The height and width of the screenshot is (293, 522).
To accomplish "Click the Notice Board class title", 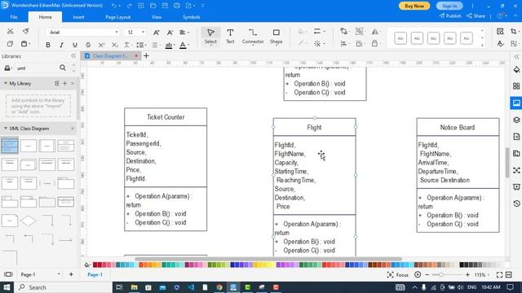I will 458,127.
